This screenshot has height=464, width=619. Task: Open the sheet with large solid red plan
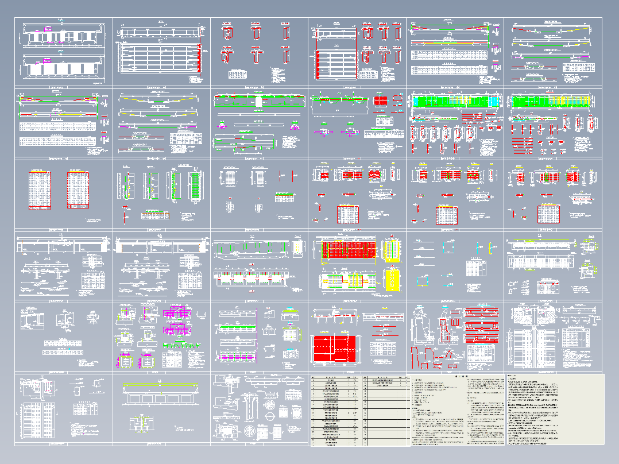pyautogui.click(x=357, y=337)
